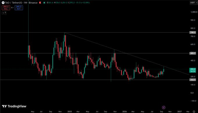Screen dimensions: 198x113
Task: Open the USDT currency dropdown
Action: coord(194,3)
